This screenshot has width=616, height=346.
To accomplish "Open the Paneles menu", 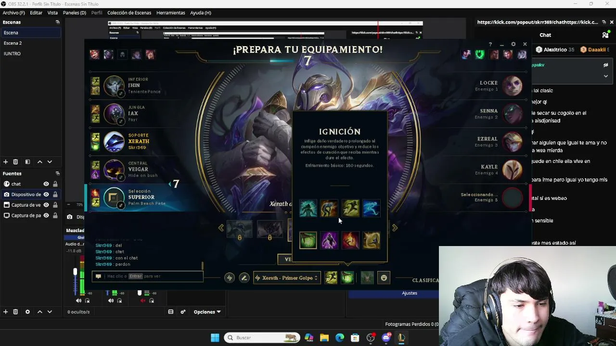I will point(74,13).
